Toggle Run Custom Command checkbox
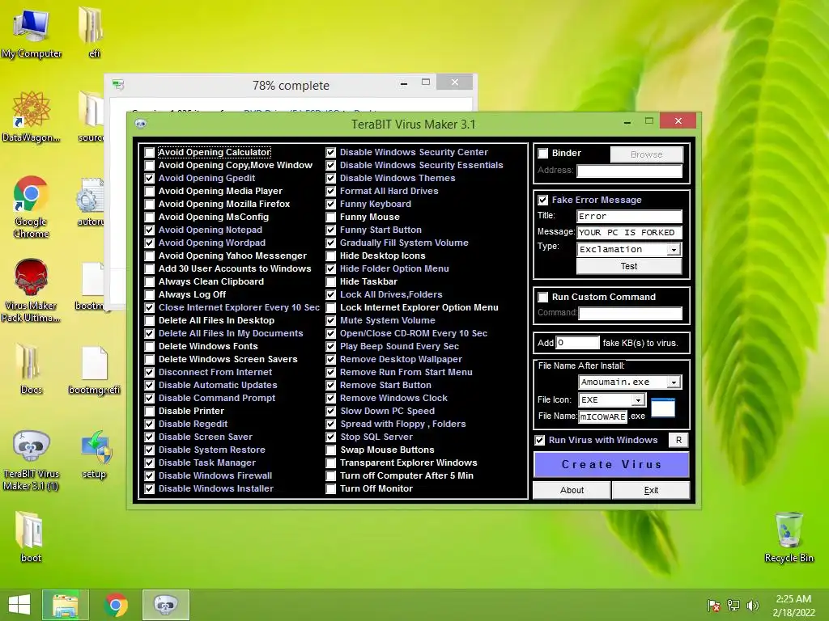The height and width of the screenshot is (621, 829). (x=543, y=298)
